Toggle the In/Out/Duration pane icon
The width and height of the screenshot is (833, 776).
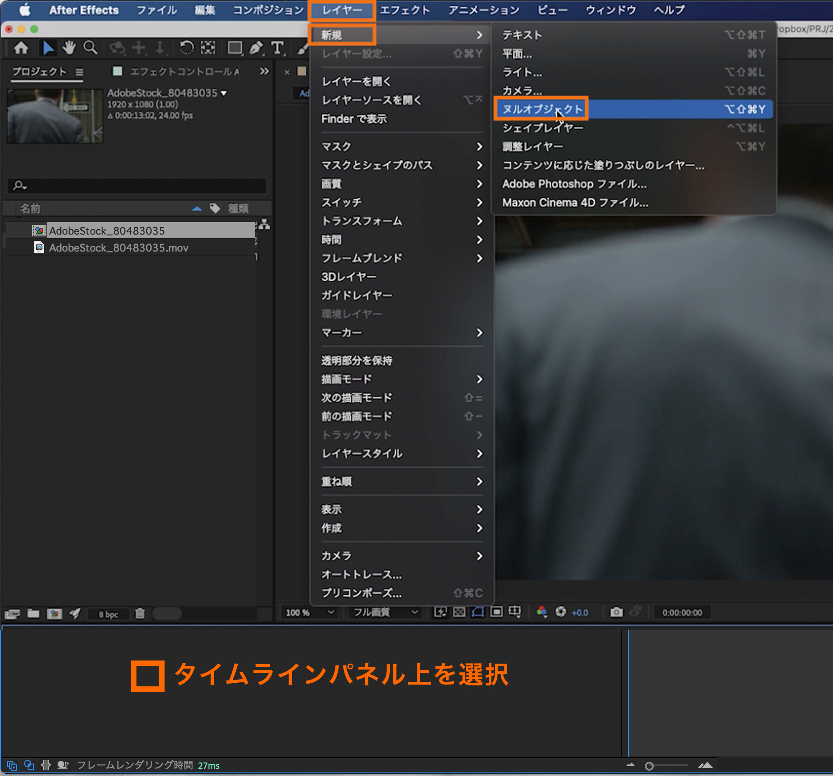(46, 765)
